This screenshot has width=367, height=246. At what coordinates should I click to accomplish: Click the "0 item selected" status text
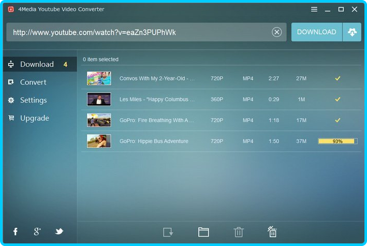coord(100,60)
